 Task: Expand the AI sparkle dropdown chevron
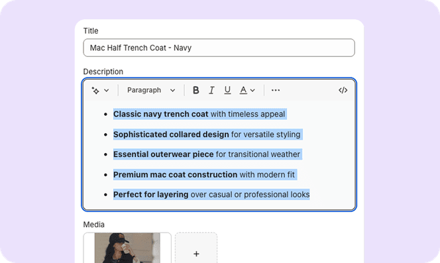(106, 90)
